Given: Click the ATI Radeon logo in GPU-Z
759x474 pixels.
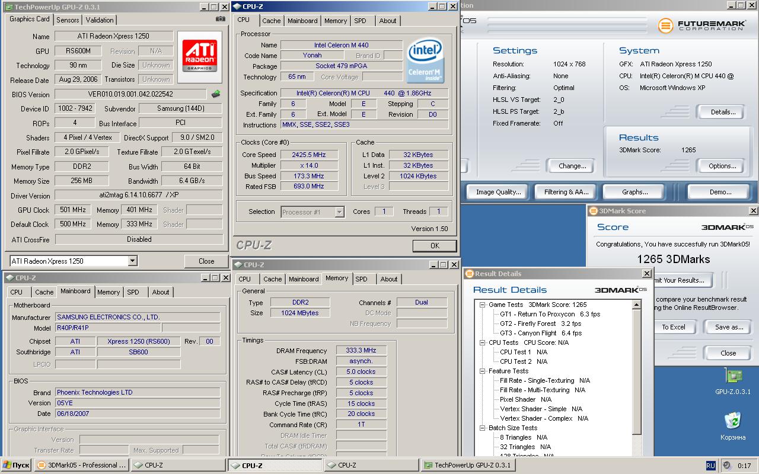Looking at the screenshot, I should [200, 58].
